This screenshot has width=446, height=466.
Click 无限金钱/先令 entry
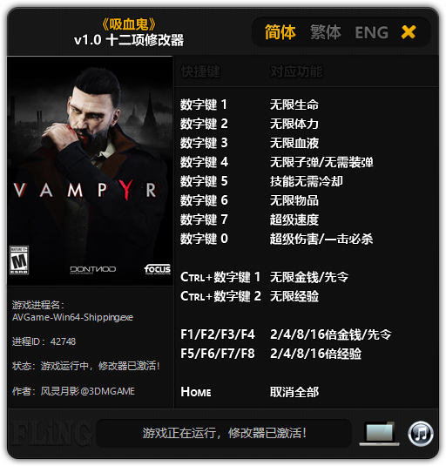(x=309, y=277)
